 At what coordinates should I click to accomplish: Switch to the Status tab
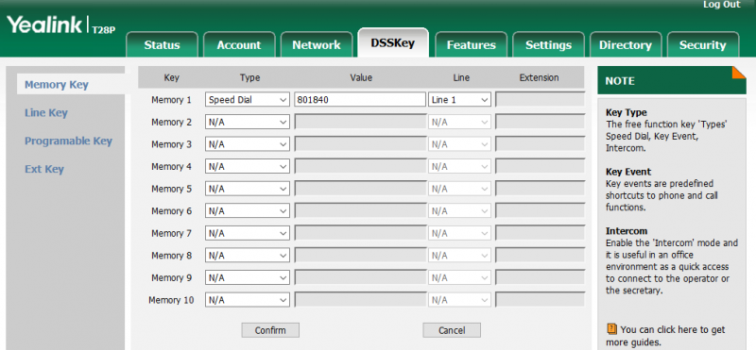coord(162,44)
